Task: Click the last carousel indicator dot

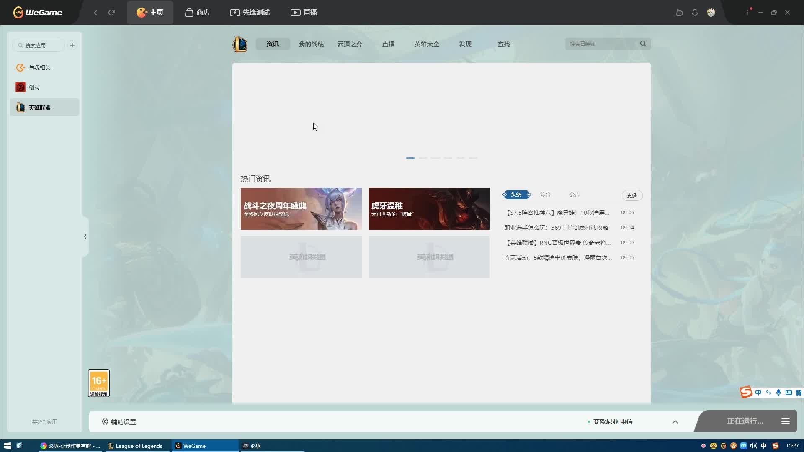Action: point(473,158)
